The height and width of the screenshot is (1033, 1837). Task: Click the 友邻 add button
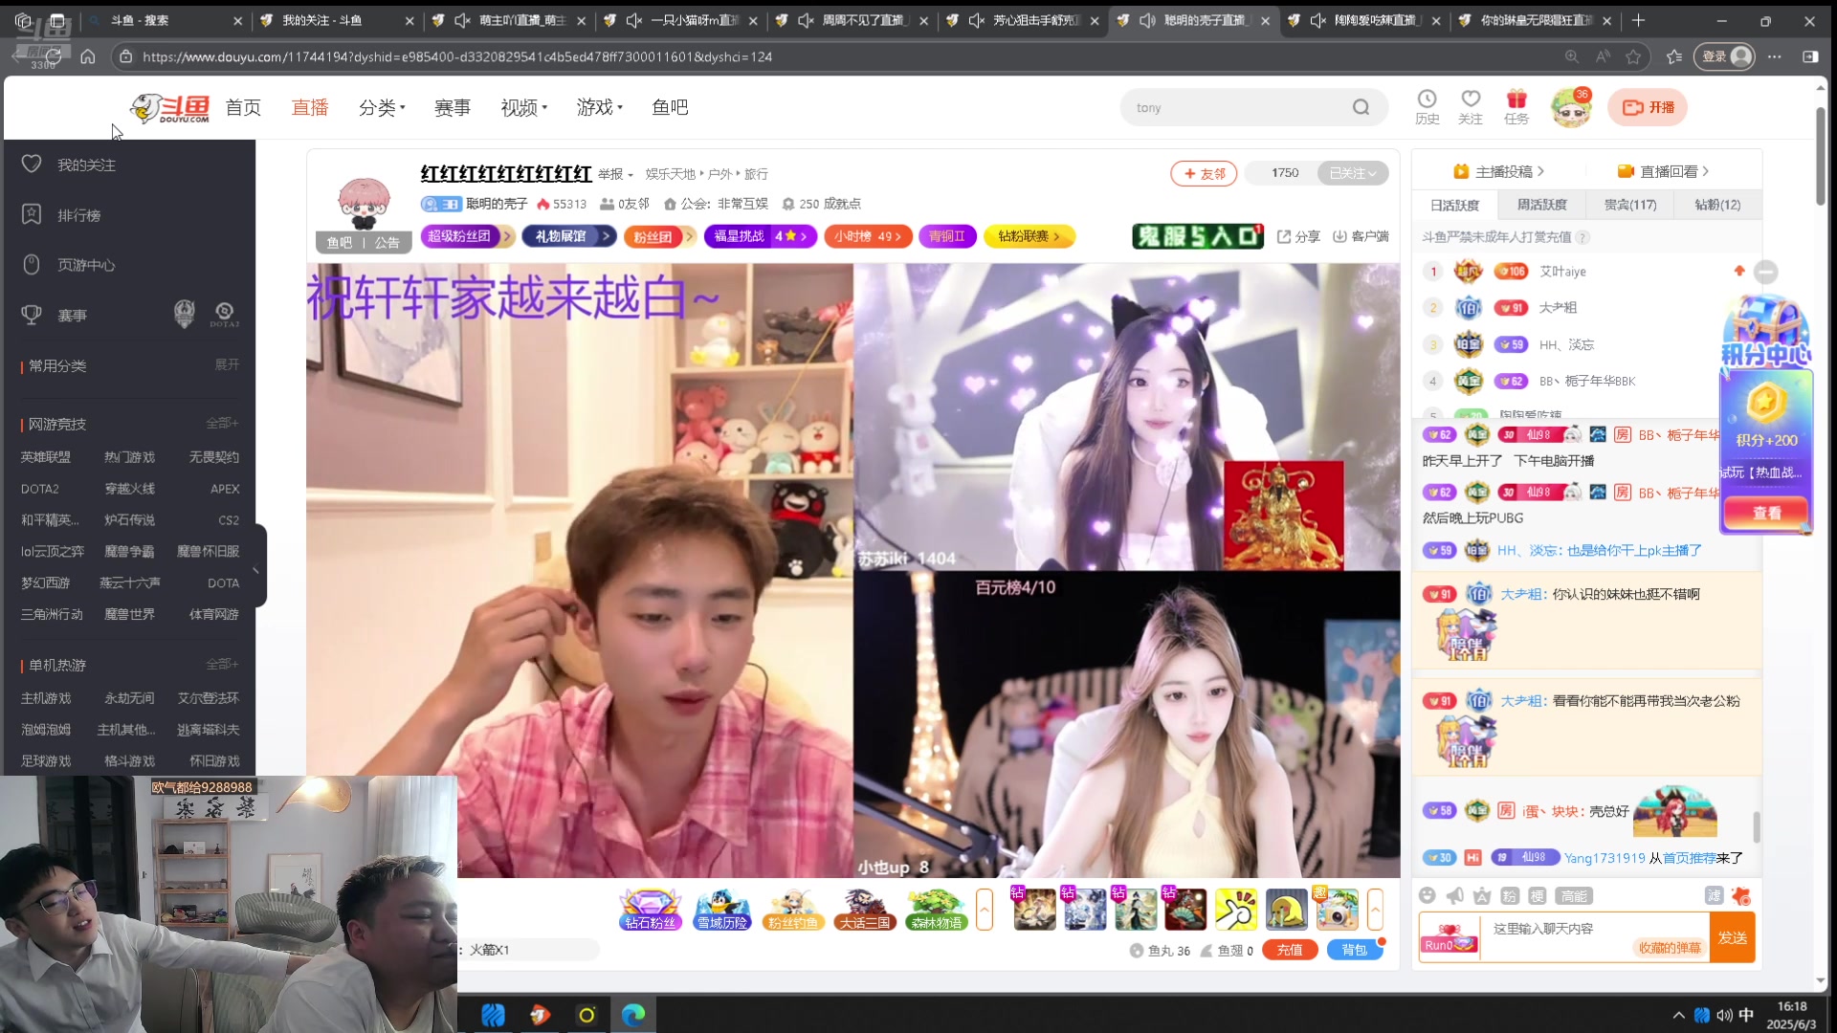pyautogui.click(x=1204, y=173)
